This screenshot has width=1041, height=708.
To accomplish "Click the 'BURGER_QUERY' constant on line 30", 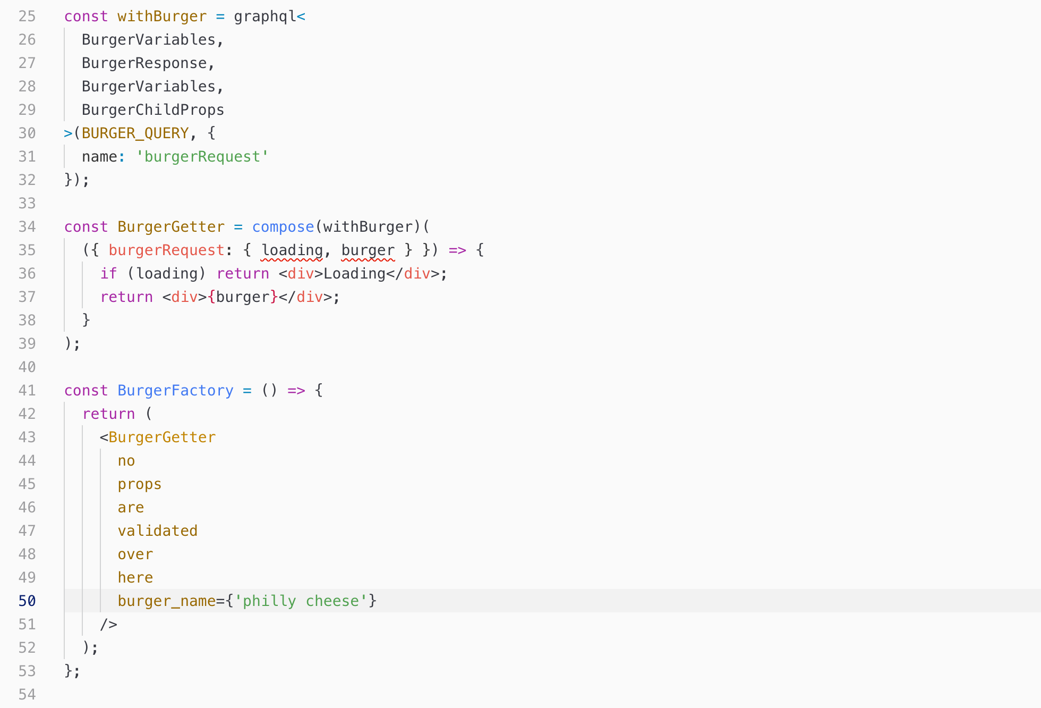I will click(135, 133).
